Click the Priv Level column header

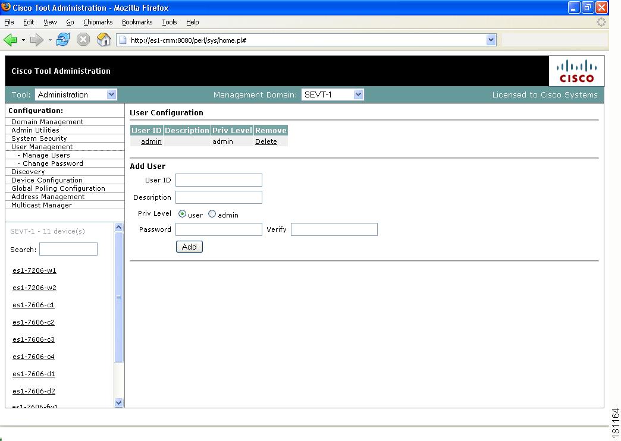tap(232, 130)
